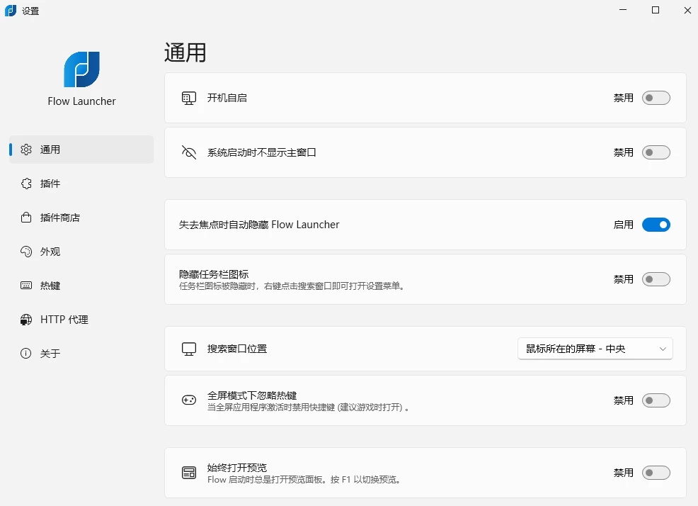Screen dimensions: 698x506
Task: Enable 开机自启
Action: click(656, 98)
